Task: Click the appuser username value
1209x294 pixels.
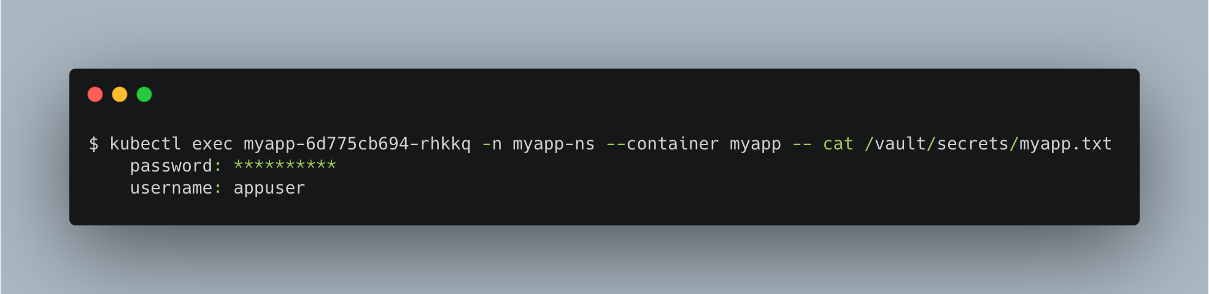Action: tap(269, 189)
